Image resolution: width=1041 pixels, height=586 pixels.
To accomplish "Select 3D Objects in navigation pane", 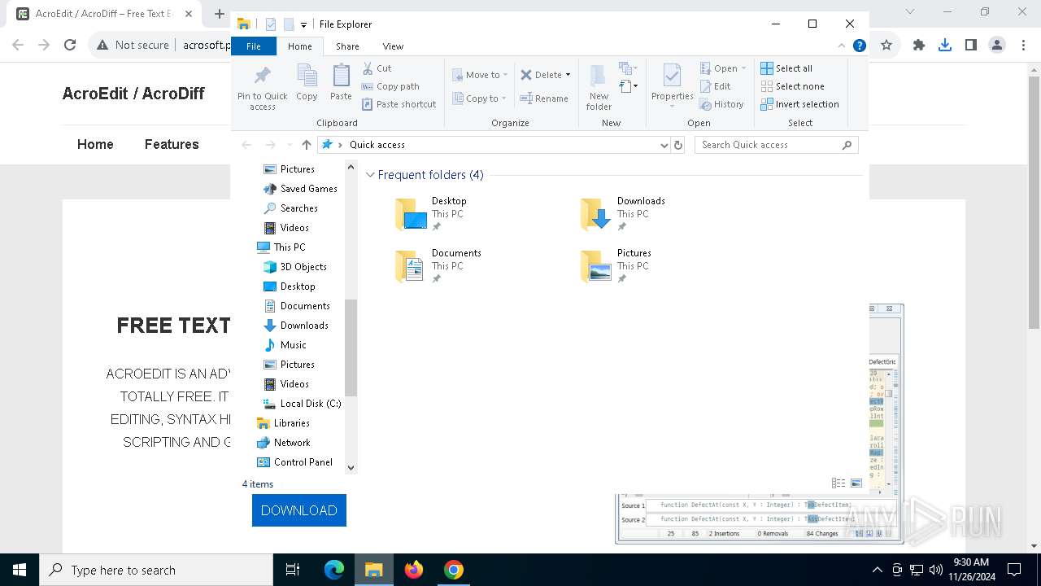I will [295, 267].
